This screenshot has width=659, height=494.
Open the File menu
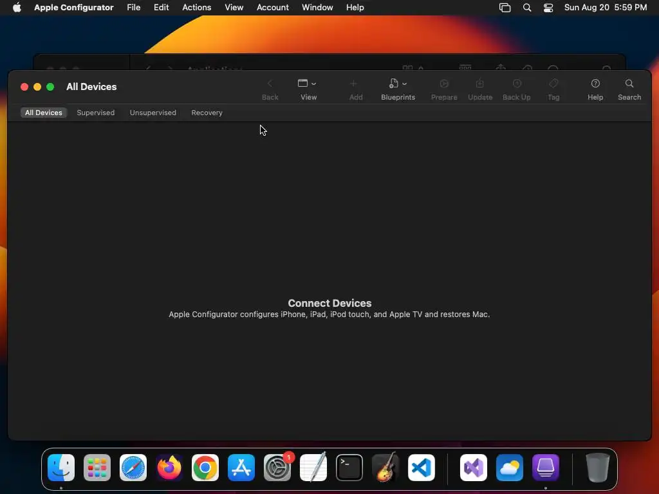134,7
